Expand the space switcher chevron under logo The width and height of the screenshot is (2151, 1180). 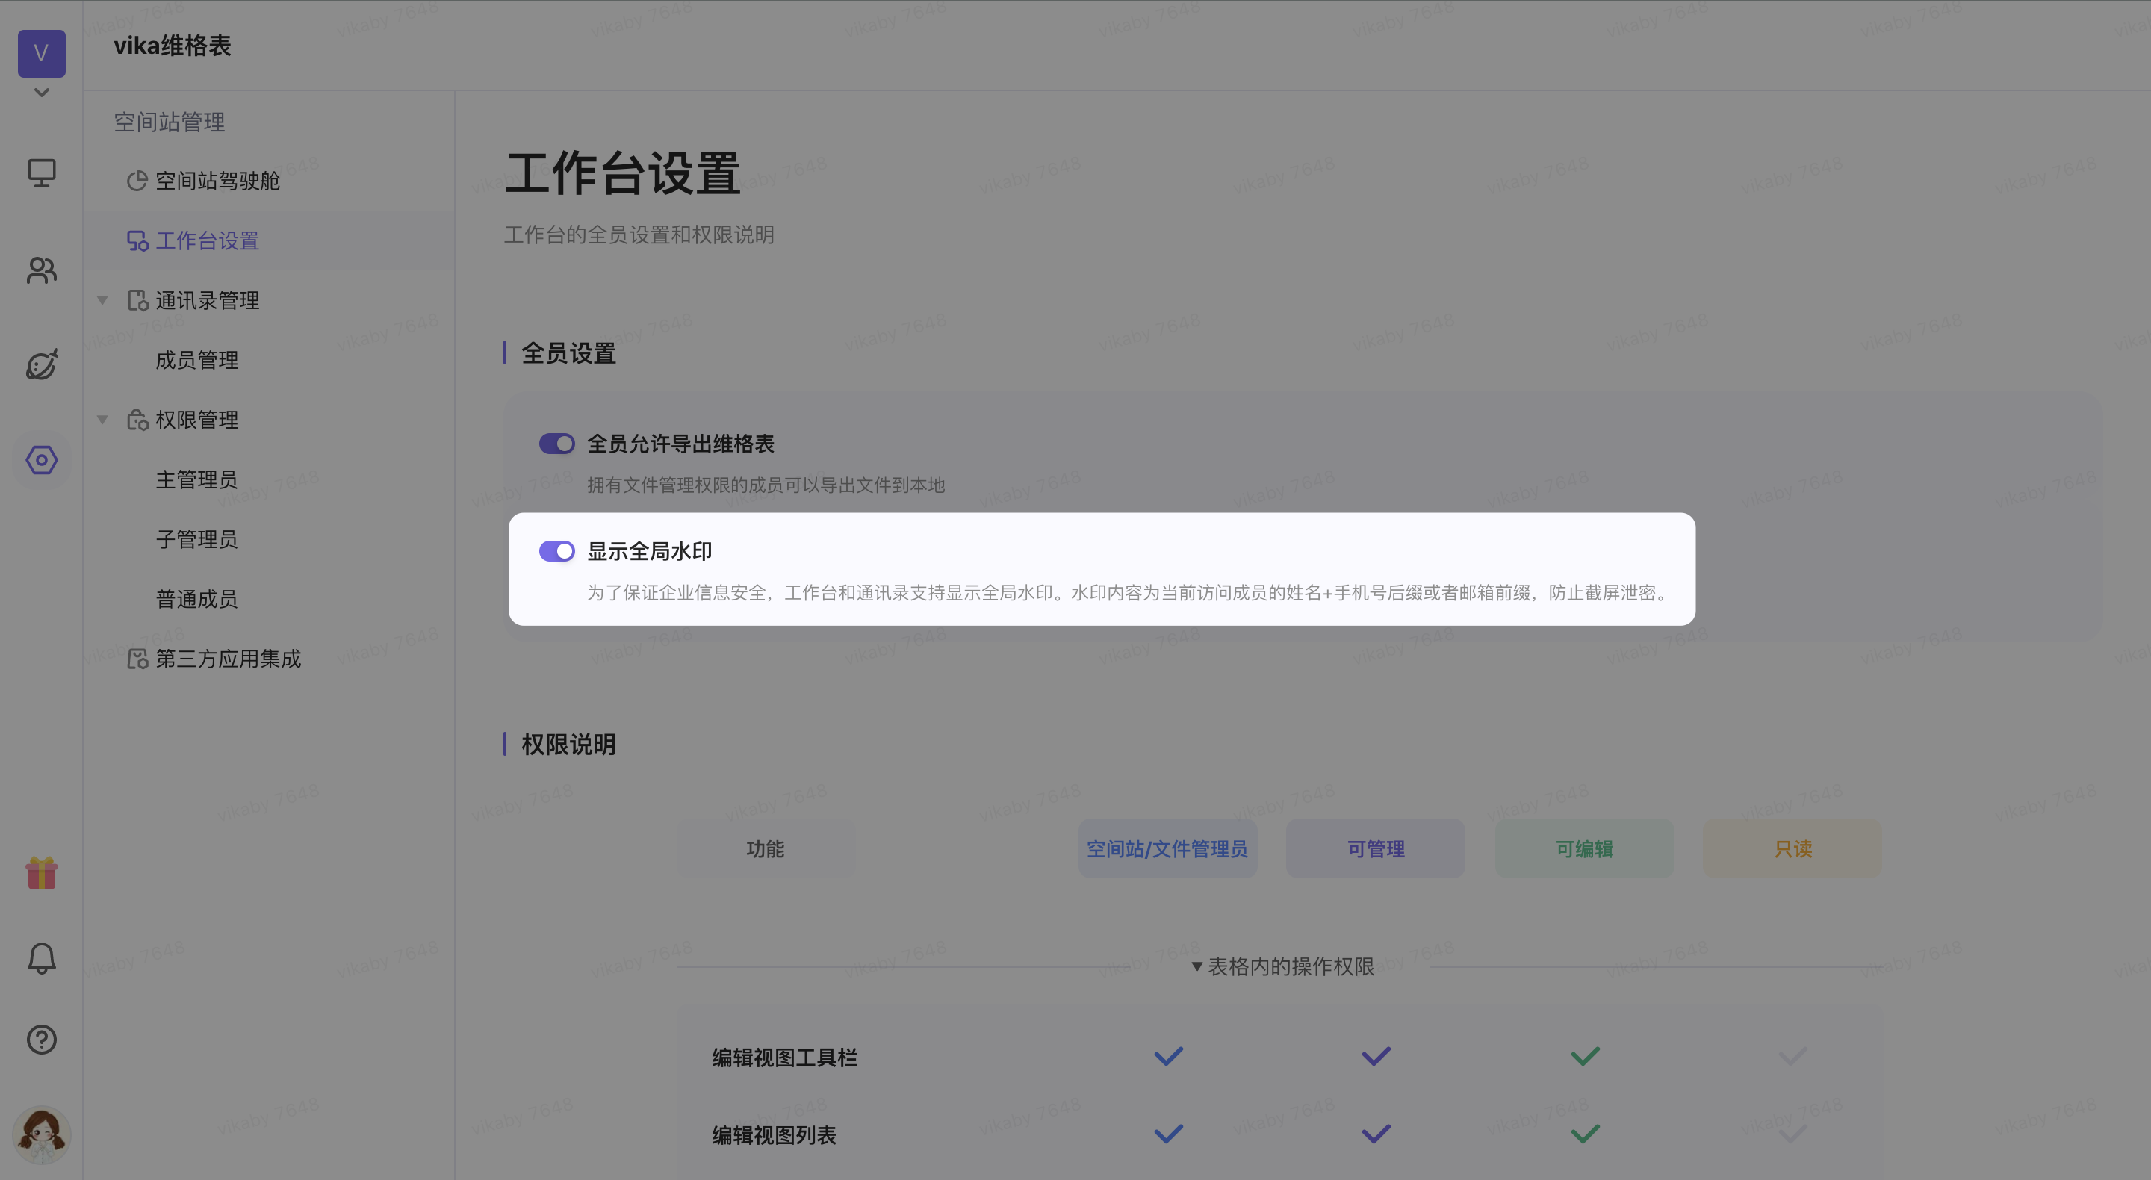[41, 93]
